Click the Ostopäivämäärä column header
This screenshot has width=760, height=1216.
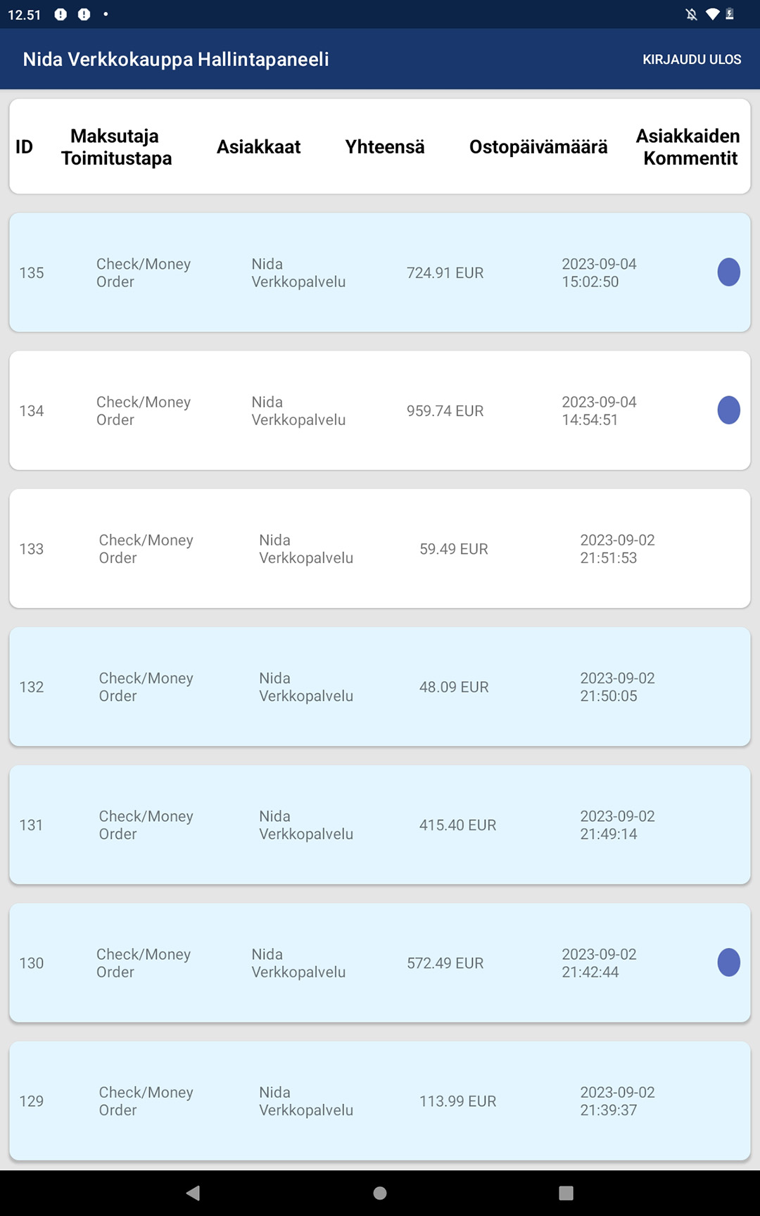click(x=538, y=147)
